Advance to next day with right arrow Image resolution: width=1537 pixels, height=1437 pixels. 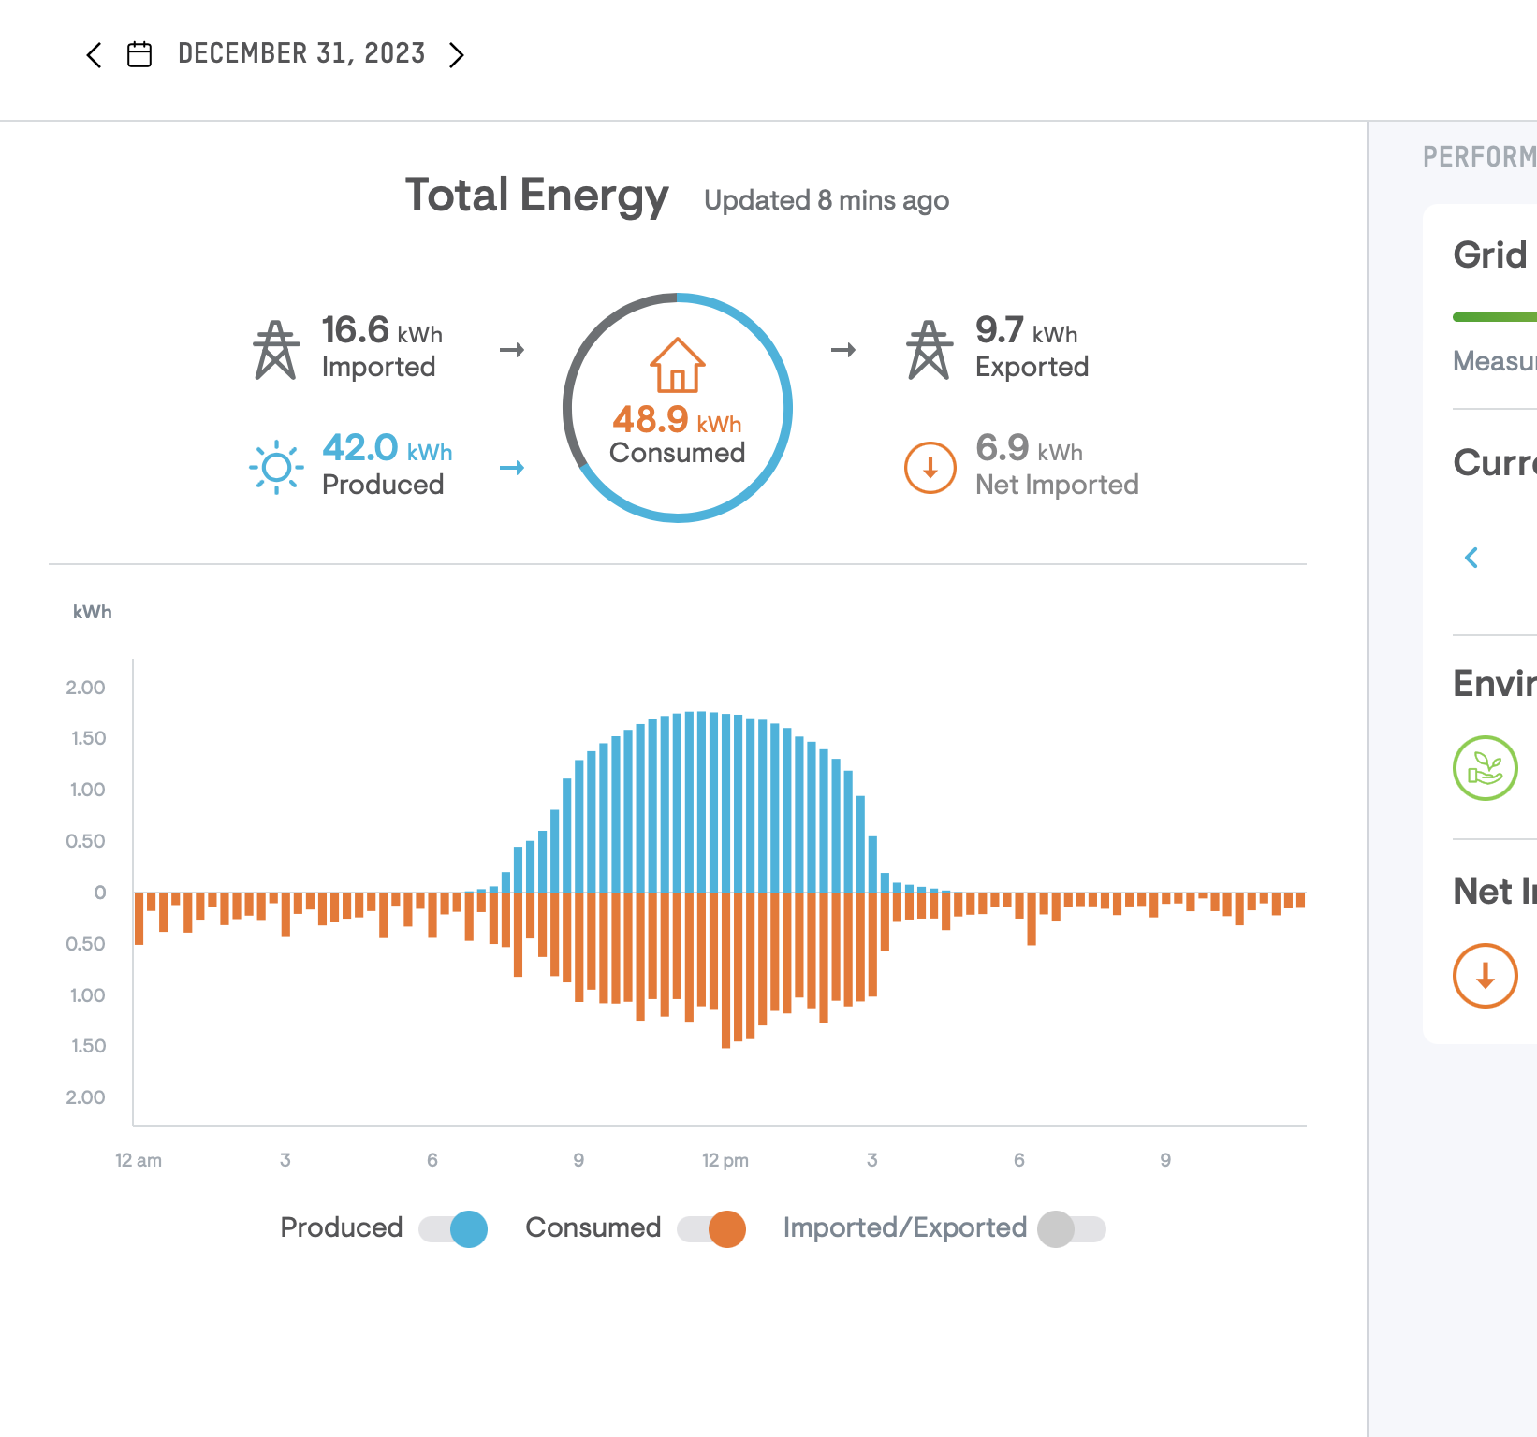point(456,54)
